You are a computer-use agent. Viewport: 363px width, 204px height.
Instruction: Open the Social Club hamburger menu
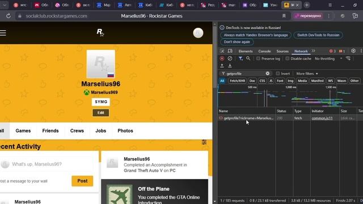[3, 33]
